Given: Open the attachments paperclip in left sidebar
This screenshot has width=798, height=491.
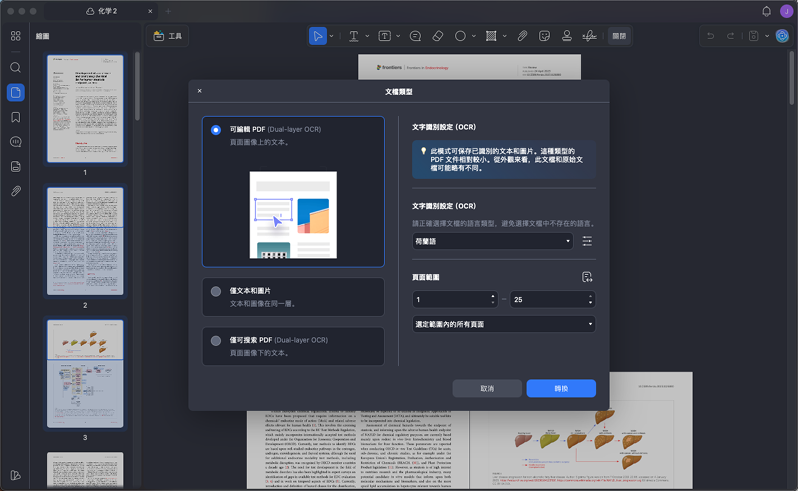Looking at the screenshot, I should [x=16, y=191].
